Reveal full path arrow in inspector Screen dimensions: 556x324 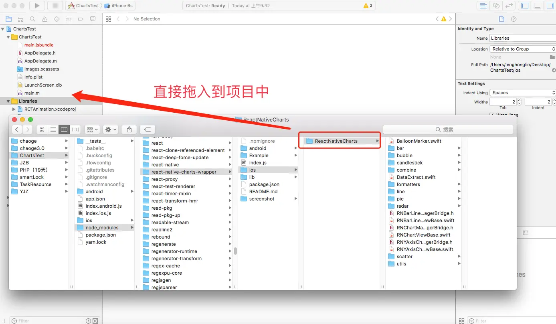coord(554,70)
